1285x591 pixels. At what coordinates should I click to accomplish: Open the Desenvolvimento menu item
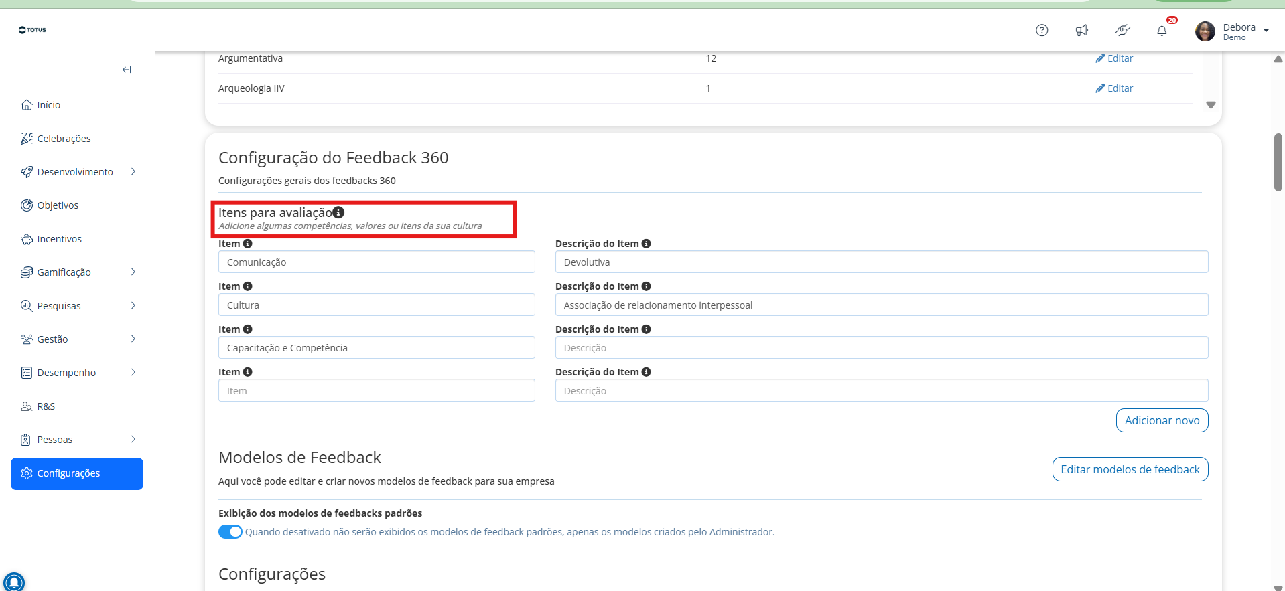click(75, 172)
